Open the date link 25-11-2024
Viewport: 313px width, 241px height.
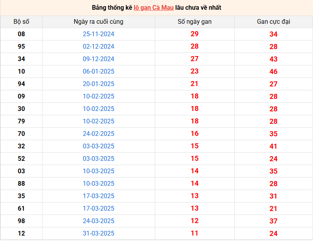99,34
